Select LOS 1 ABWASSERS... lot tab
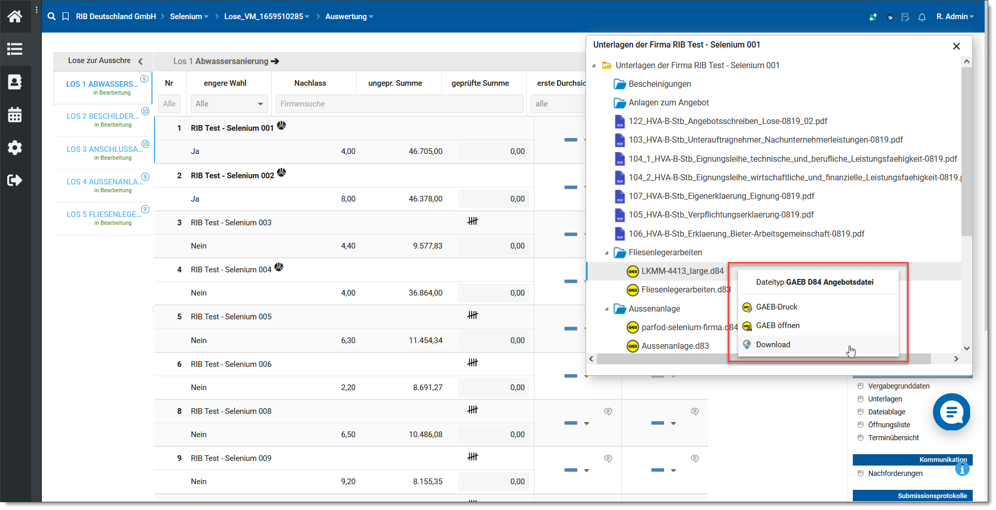 (103, 88)
